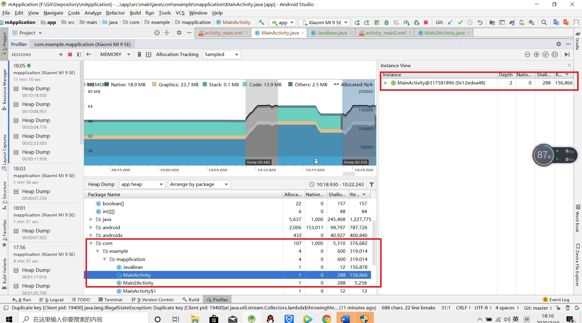Screen dimensions: 582x323
Task: Open the Arrange by package dropdown
Action: (199, 184)
